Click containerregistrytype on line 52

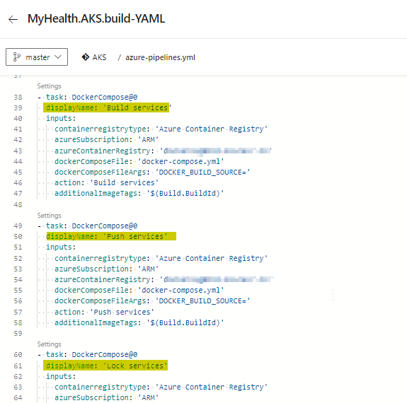(x=161, y=258)
